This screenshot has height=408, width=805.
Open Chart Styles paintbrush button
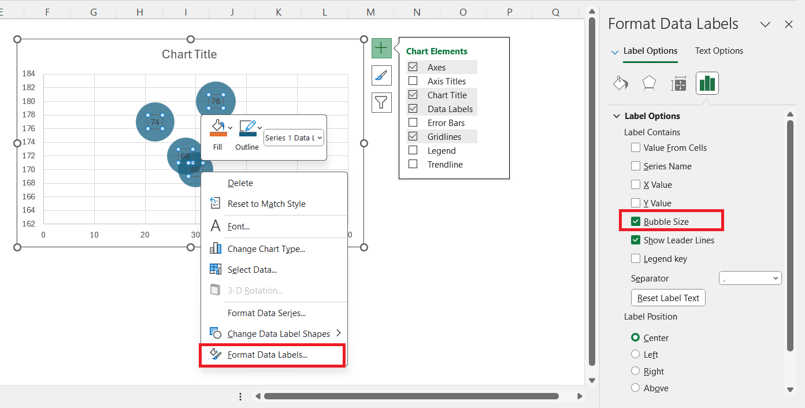pos(381,76)
